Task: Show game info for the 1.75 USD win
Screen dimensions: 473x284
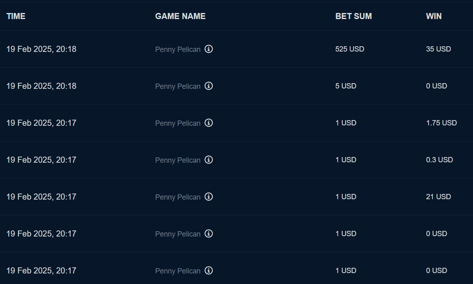Action: [209, 123]
